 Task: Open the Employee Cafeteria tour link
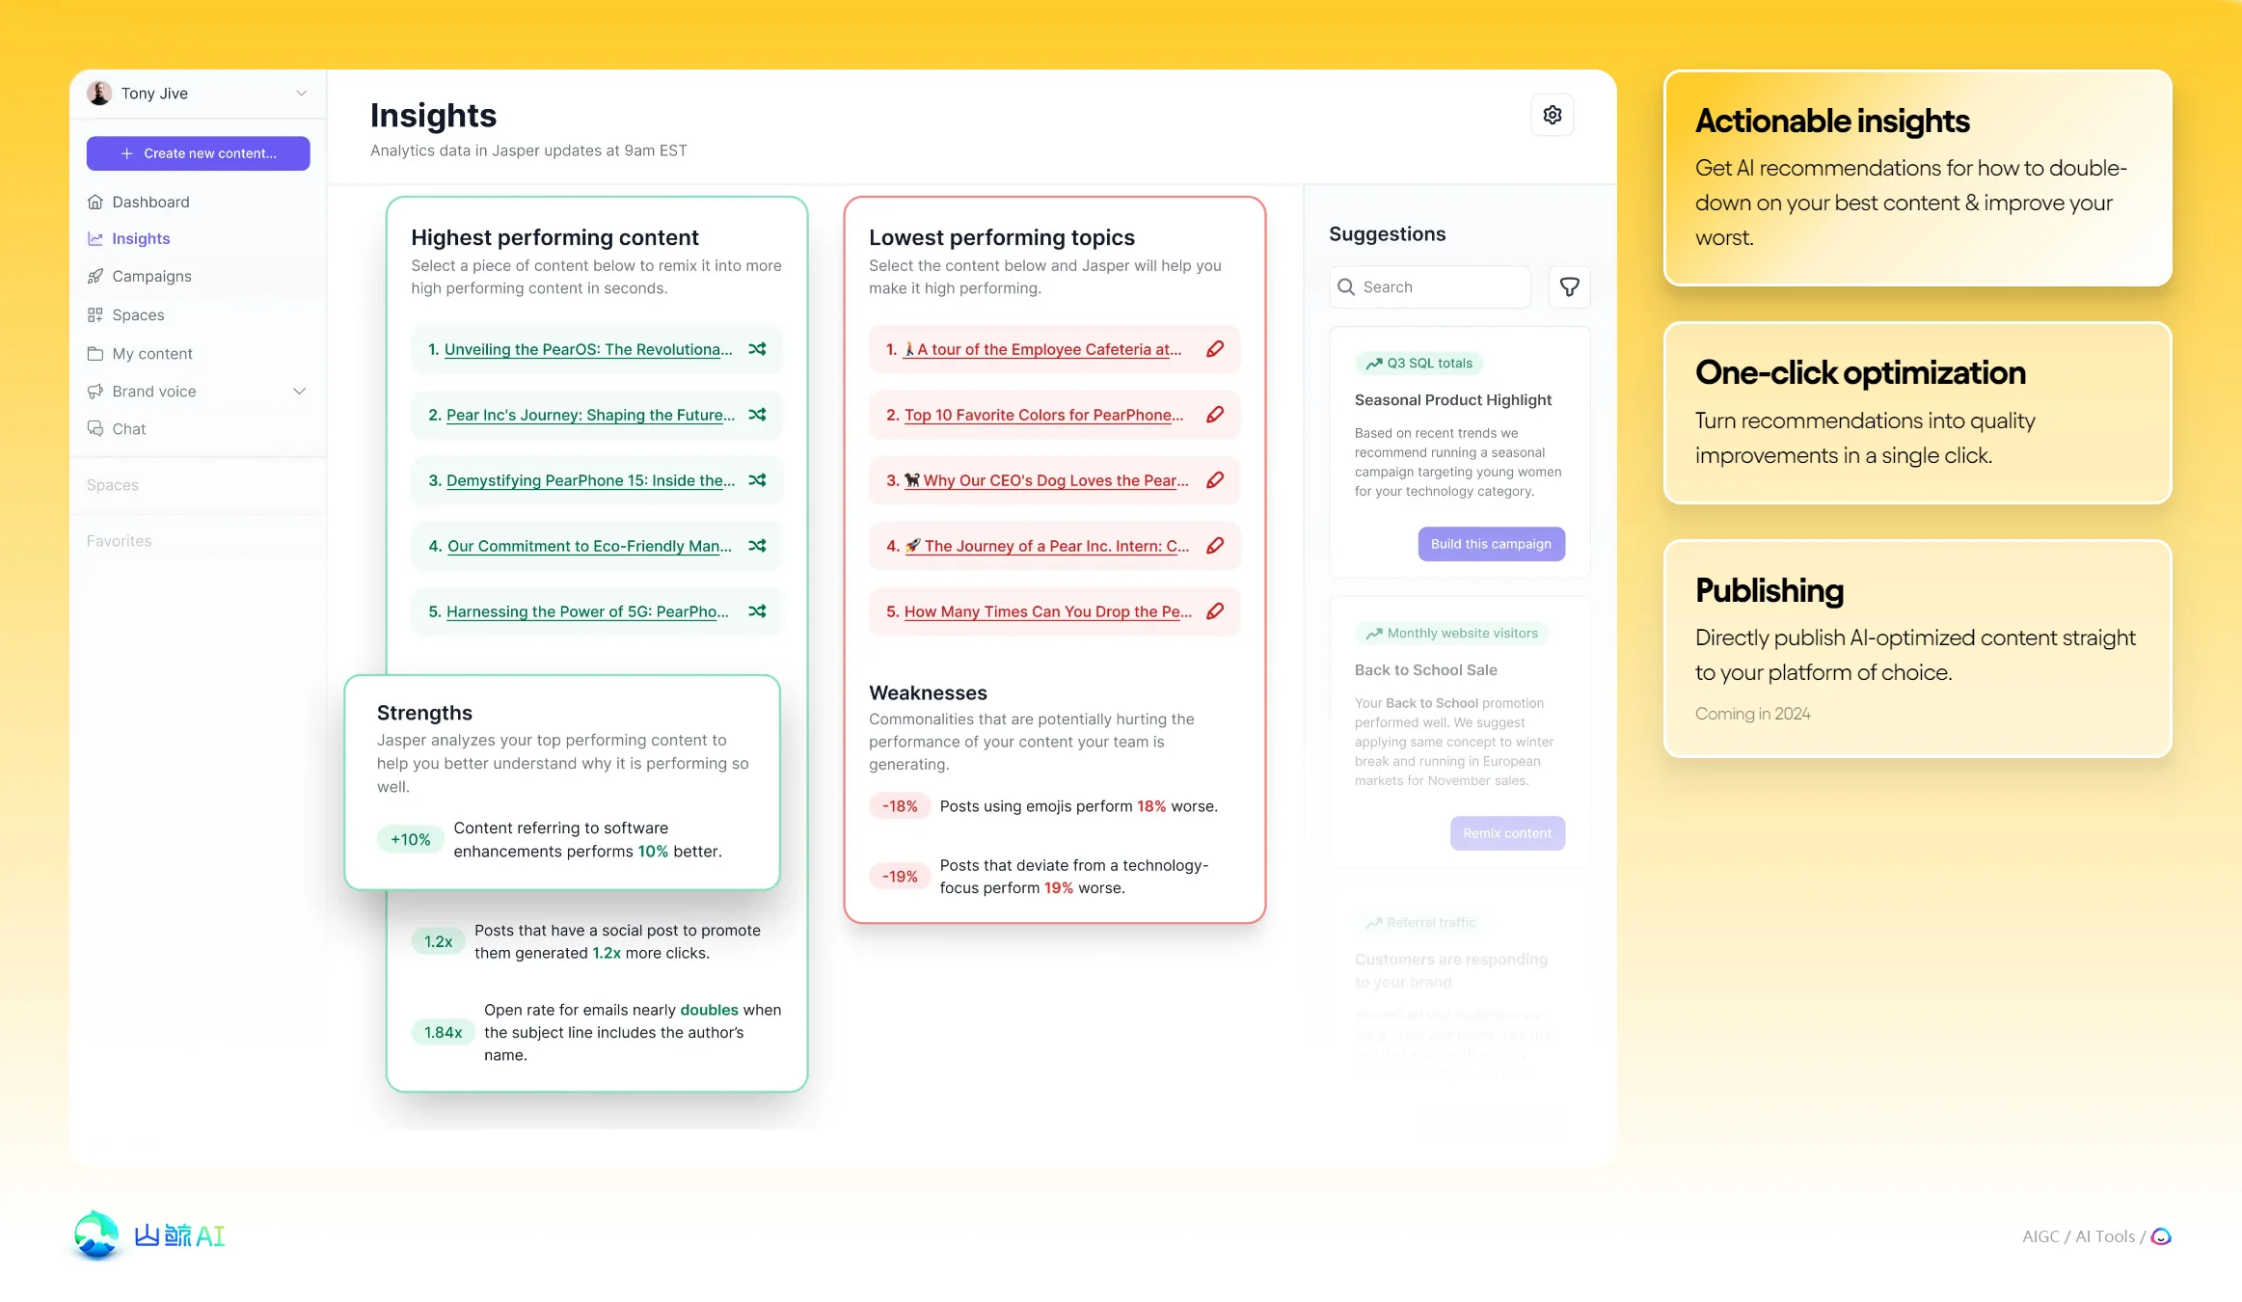click(1041, 350)
